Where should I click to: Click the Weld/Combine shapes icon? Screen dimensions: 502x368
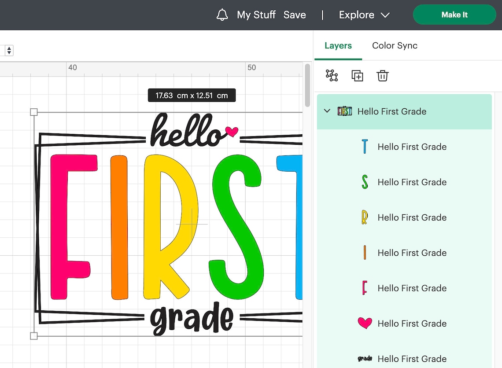click(332, 75)
